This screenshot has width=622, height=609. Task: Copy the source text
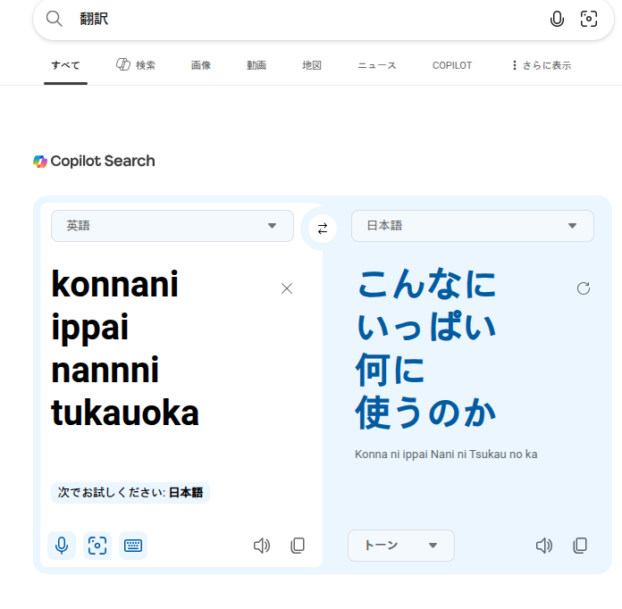pos(298,545)
